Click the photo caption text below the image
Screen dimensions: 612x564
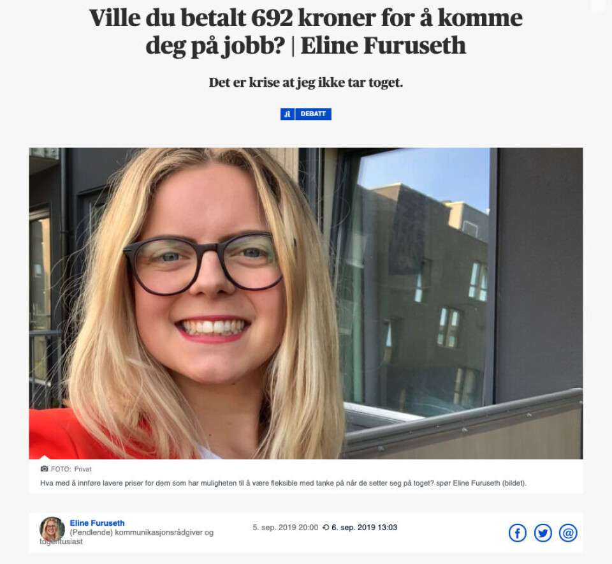283,483
